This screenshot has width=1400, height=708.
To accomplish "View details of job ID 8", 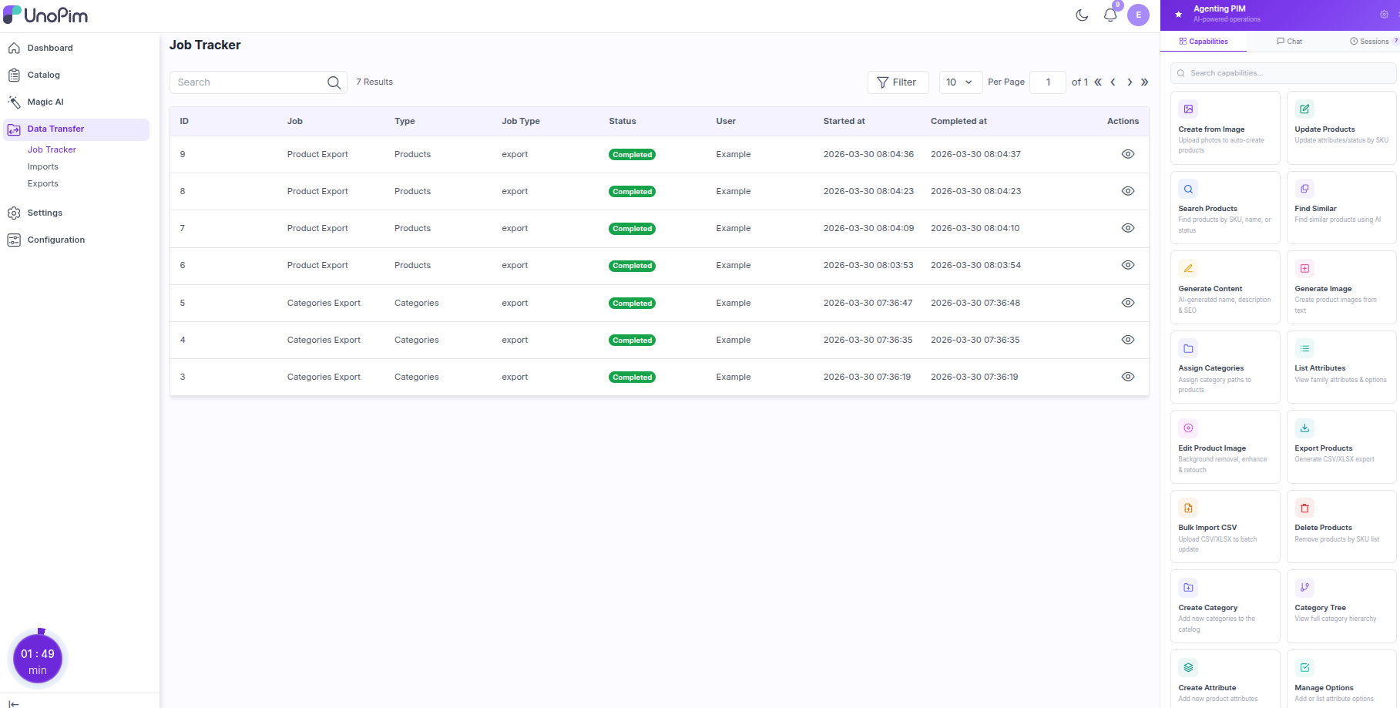I will click(1128, 191).
